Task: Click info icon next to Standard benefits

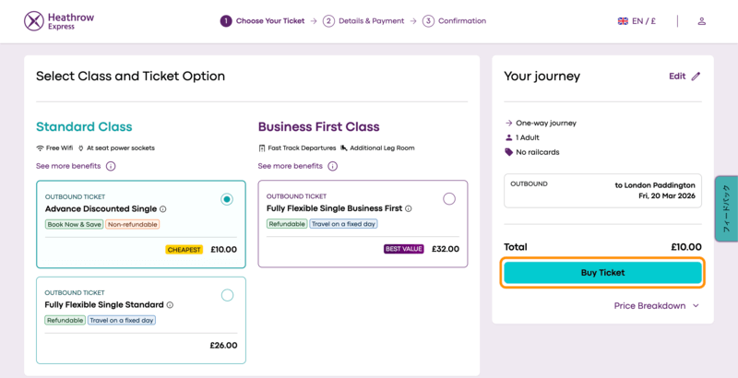Action: pos(111,166)
